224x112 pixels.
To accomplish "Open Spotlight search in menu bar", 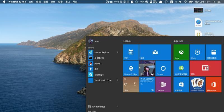I will coord(214,2).
